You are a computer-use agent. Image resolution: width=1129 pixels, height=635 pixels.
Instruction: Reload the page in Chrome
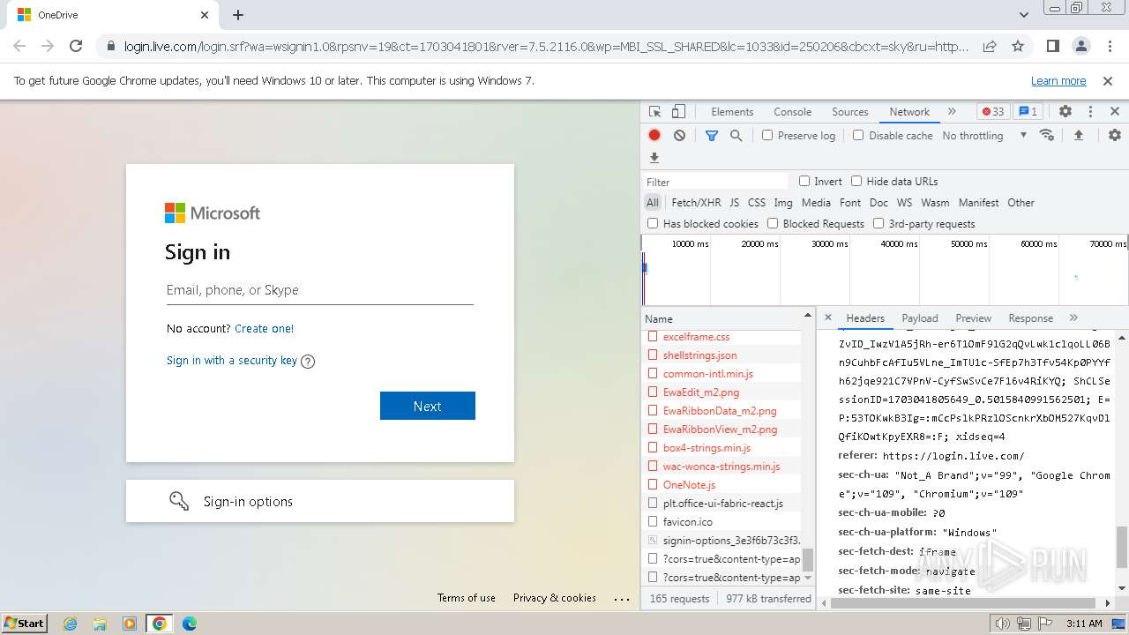pos(76,46)
